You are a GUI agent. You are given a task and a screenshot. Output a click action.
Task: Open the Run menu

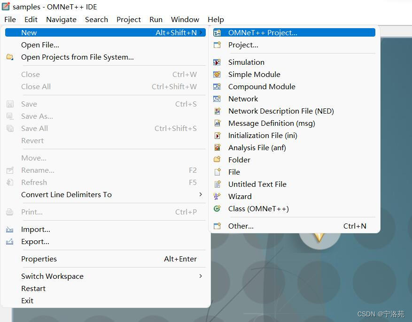pyautogui.click(x=156, y=20)
